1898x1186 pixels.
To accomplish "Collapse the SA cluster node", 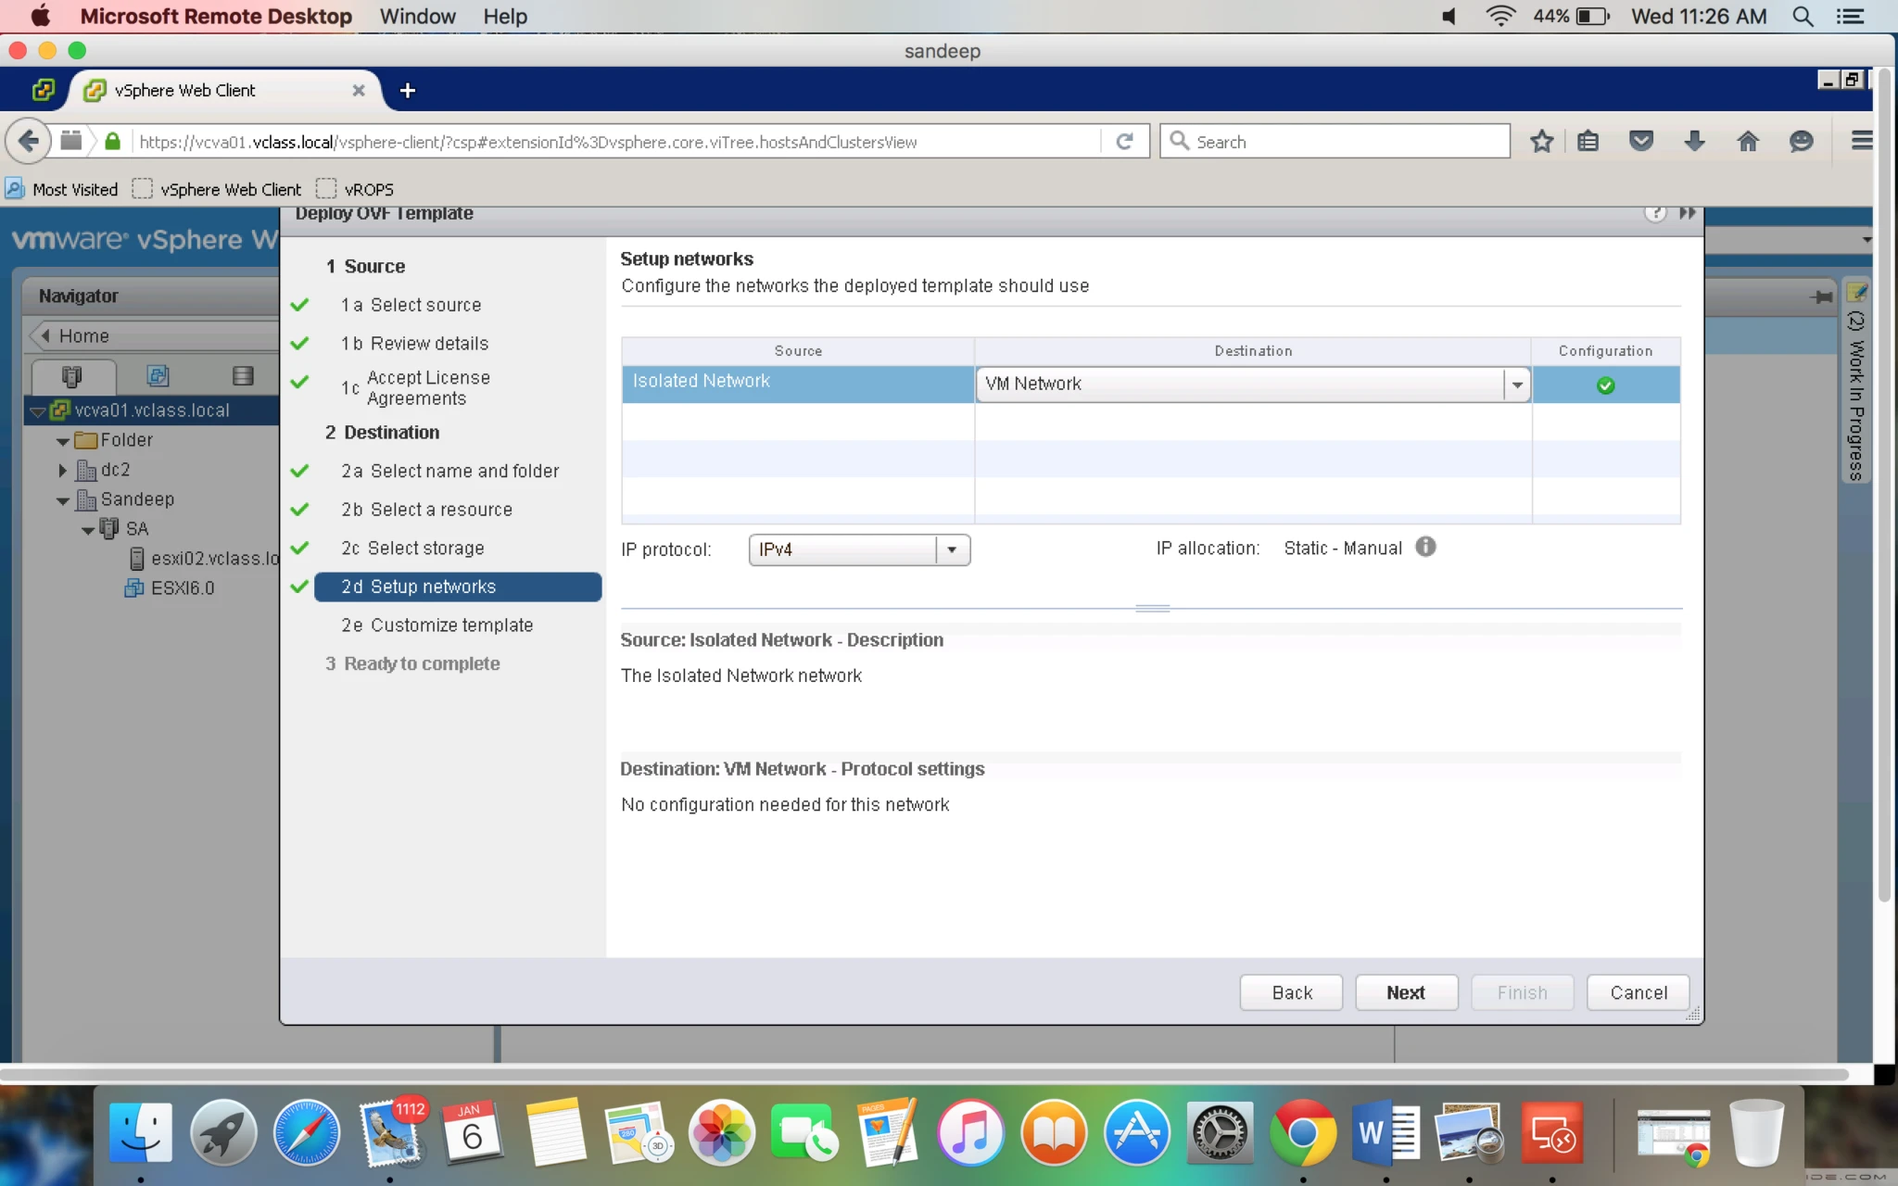I will coord(87,530).
